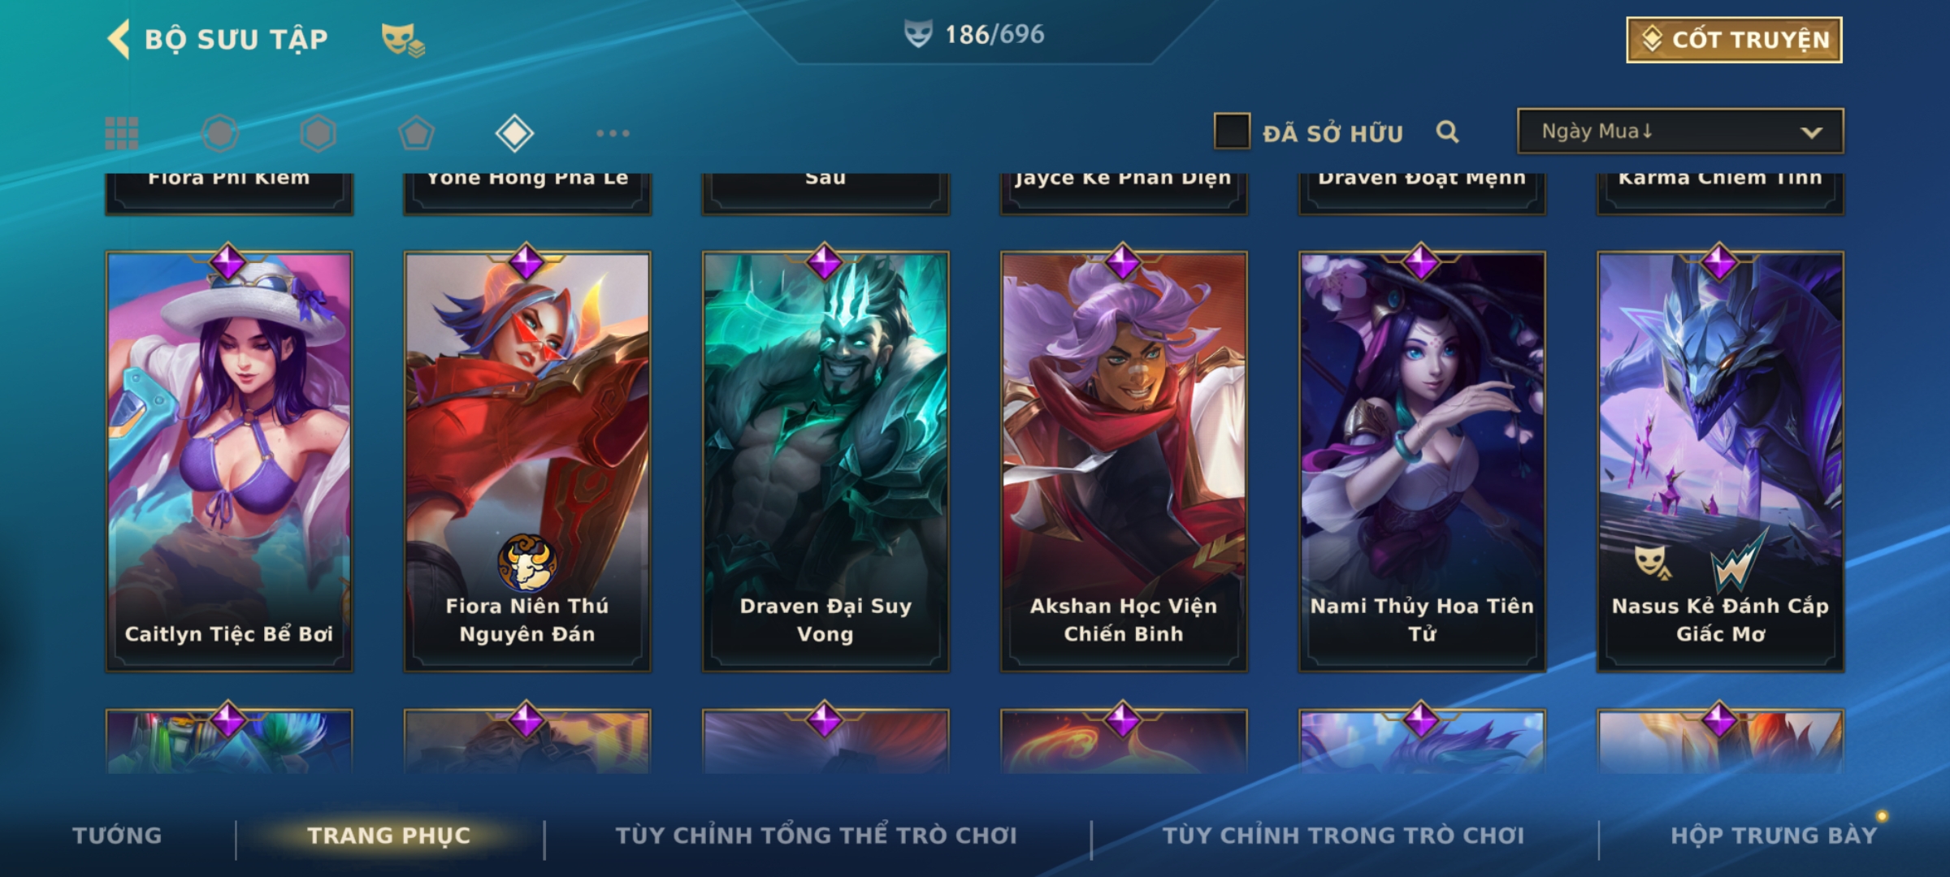This screenshot has height=877, width=1950.
Task: Open Tùy Chỉnh Trong Trò Chơi tab
Action: [x=1343, y=836]
